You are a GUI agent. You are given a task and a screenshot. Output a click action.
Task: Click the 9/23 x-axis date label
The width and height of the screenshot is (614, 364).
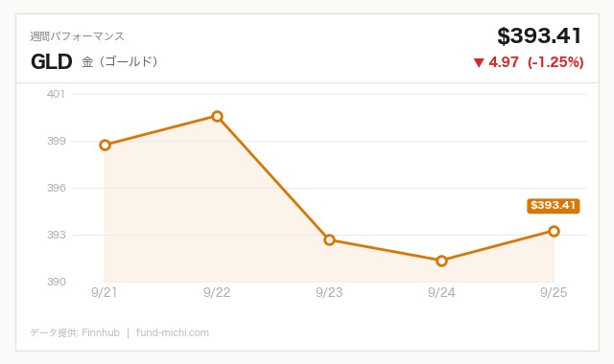(329, 292)
